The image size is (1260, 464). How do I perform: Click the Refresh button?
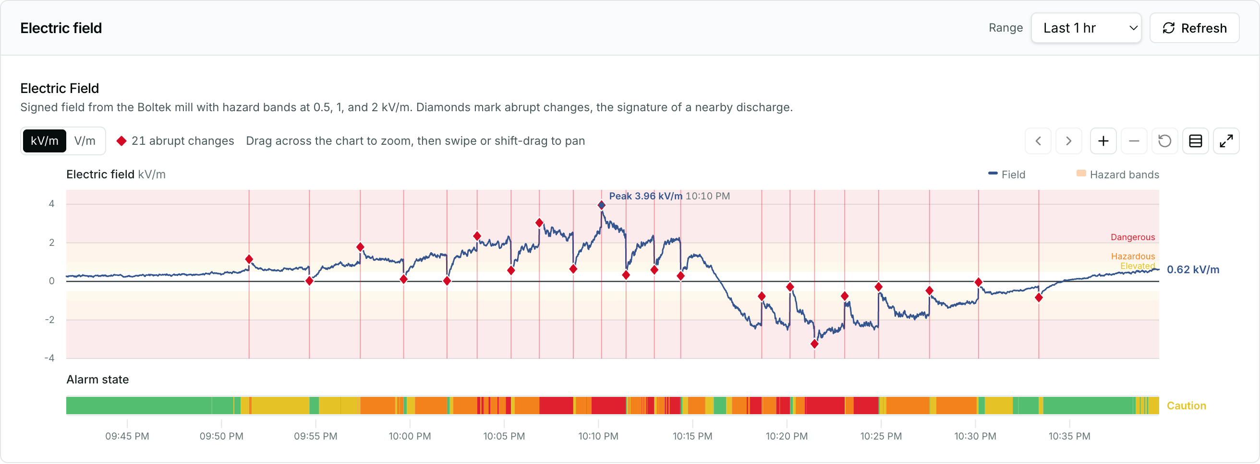pyautogui.click(x=1195, y=28)
